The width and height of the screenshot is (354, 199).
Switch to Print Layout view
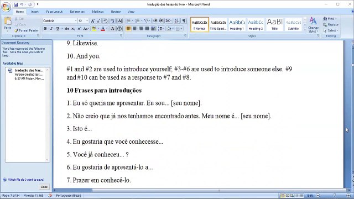tap(283, 195)
